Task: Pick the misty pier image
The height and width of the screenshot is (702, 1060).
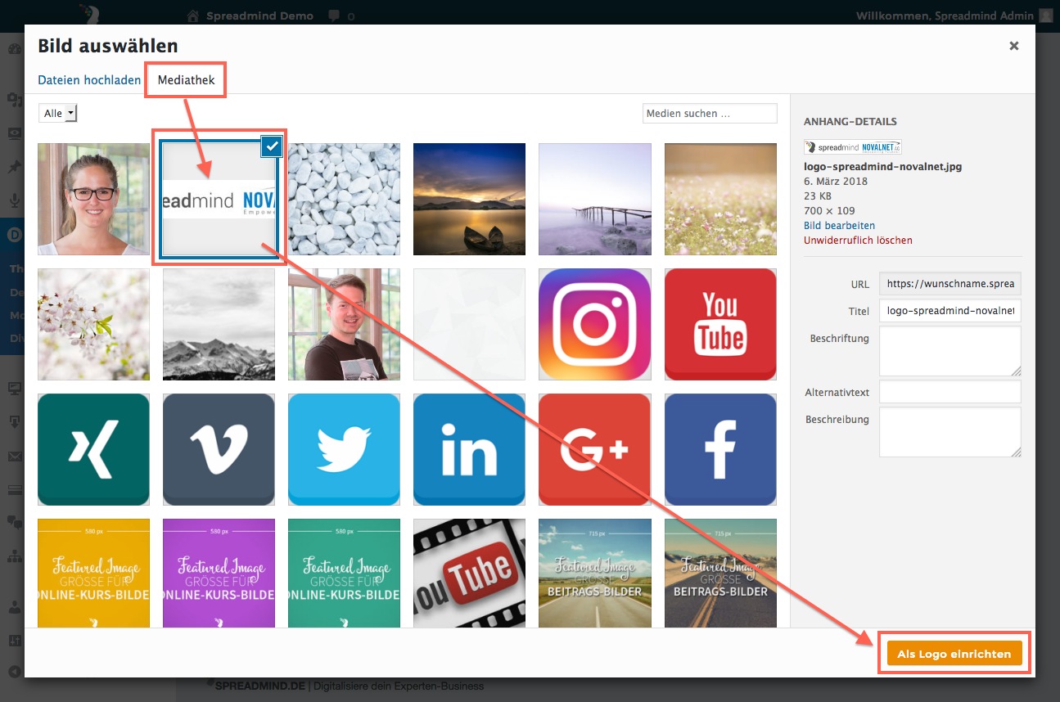Action: [x=595, y=200]
